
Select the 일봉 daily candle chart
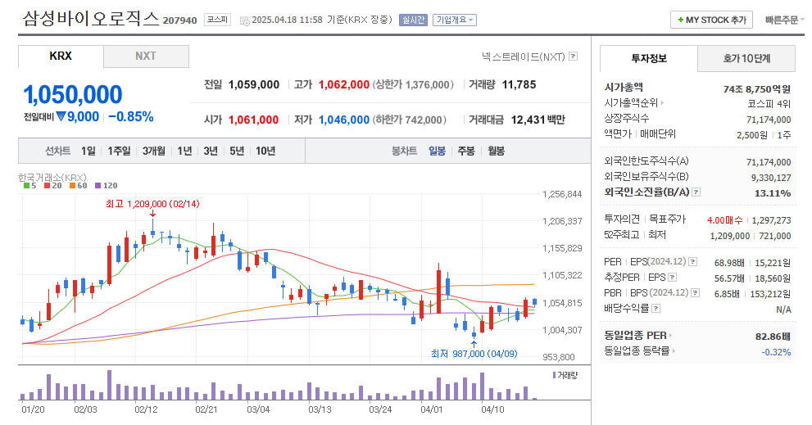pyautogui.click(x=437, y=151)
